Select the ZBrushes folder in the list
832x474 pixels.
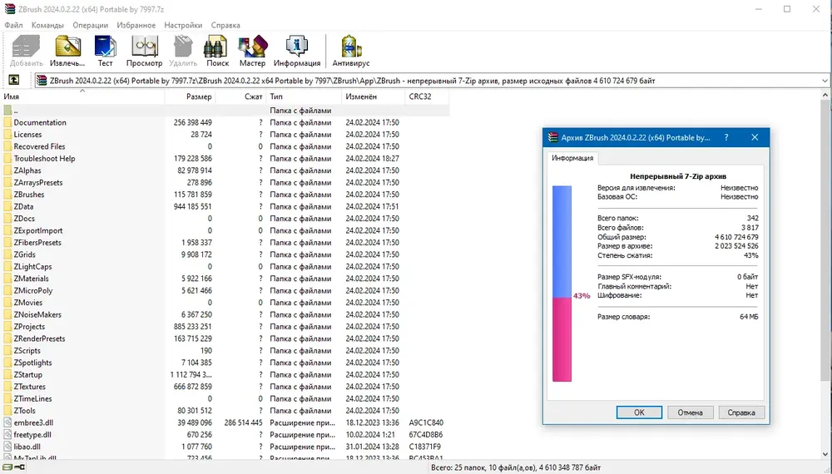coord(29,195)
